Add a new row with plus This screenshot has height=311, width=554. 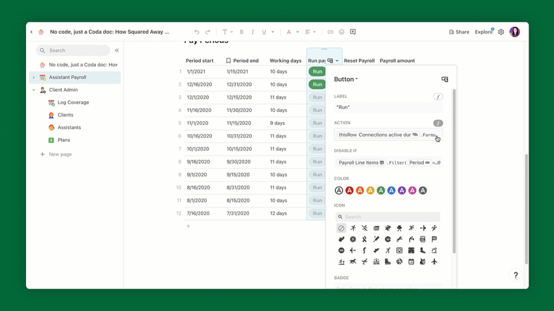tap(188, 226)
